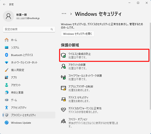Maximize the settings window
Screen dimensions: 151x134
point(138,3)
